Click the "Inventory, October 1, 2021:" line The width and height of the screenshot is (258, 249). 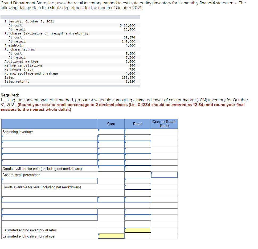coord(30,21)
